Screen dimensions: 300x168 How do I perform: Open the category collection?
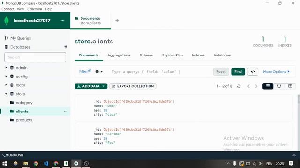[24, 103]
